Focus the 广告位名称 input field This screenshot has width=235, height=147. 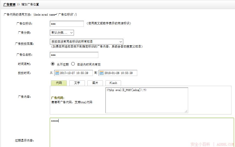point(74,55)
